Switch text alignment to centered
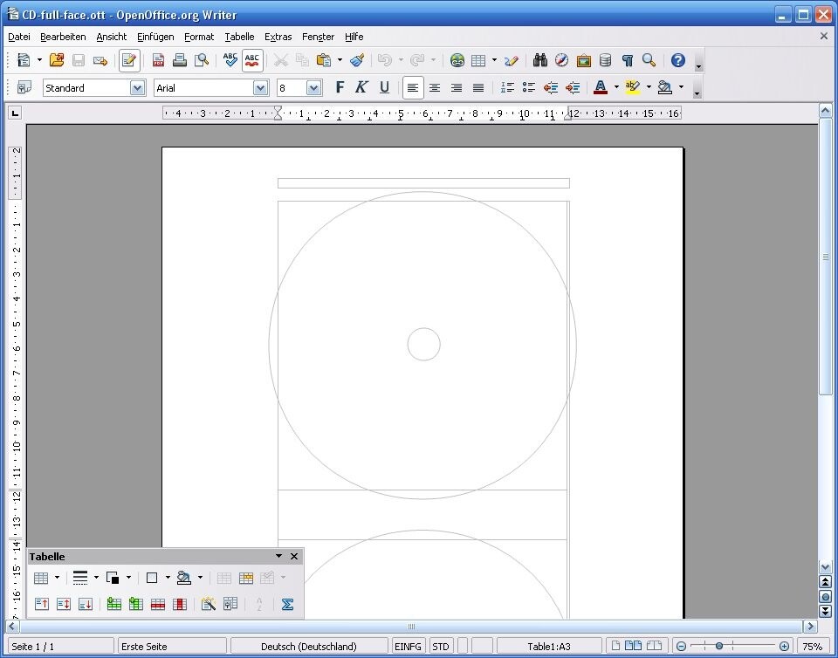 (434, 87)
